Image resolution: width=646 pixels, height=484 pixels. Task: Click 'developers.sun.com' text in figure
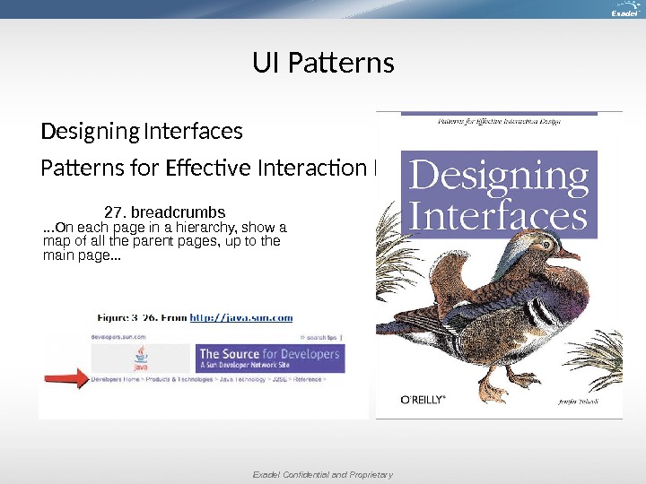(x=118, y=337)
